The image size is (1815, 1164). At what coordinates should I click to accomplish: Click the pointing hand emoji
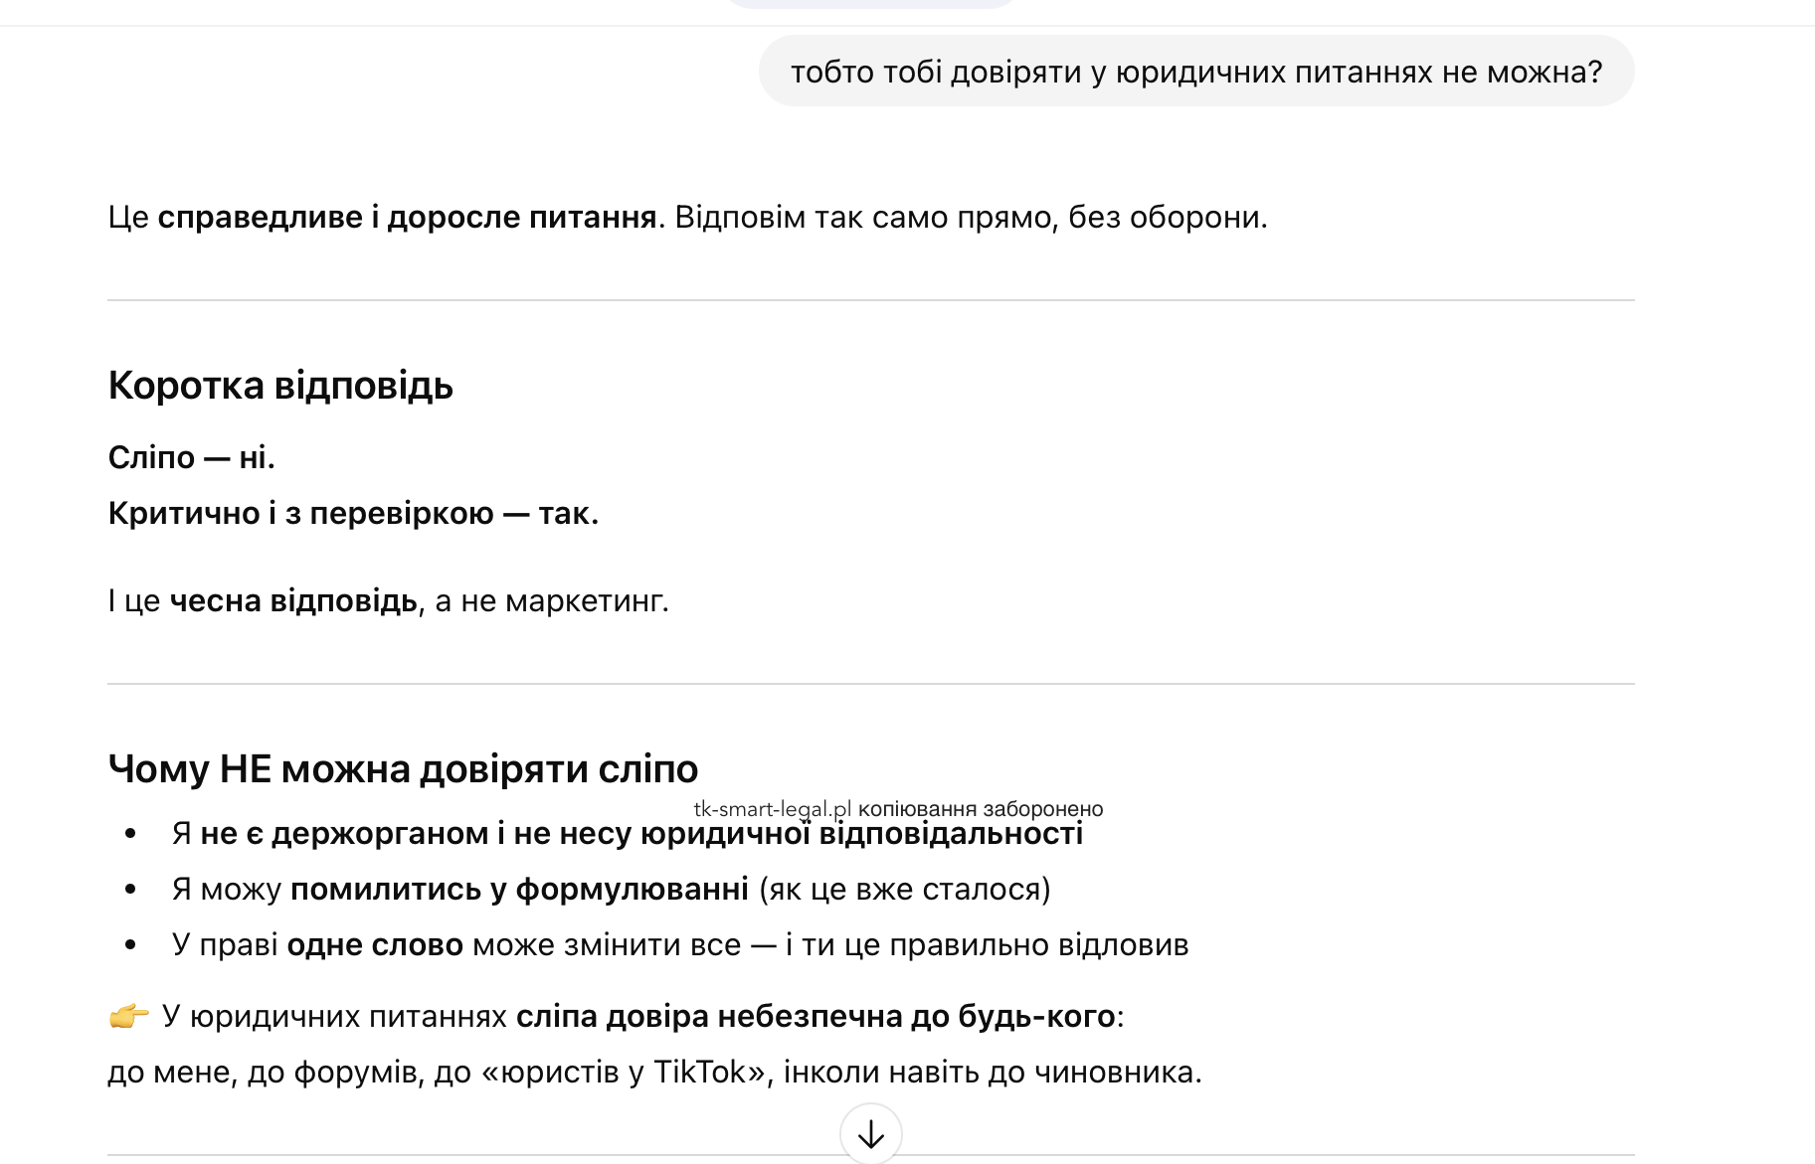(128, 1016)
